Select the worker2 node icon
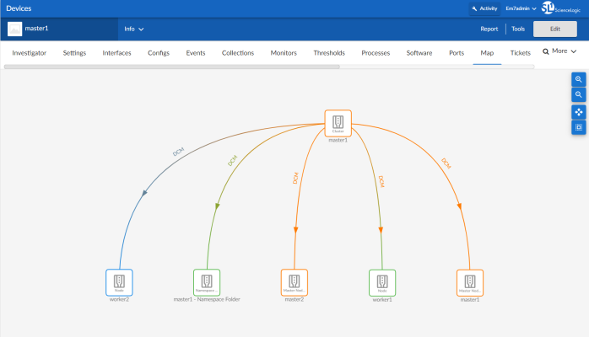This screenshot has height=337, width=589. pos(119,282)
